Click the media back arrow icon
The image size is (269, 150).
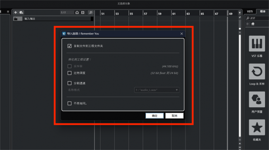(248, 24)
